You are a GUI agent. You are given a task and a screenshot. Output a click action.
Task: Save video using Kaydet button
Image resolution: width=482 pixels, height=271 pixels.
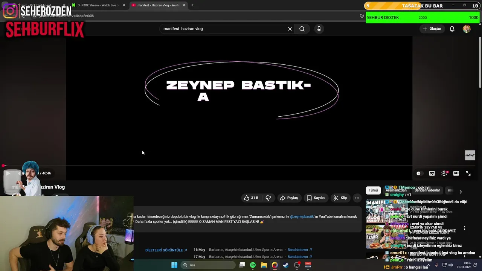pyautogui.click(x=316, y=198)
